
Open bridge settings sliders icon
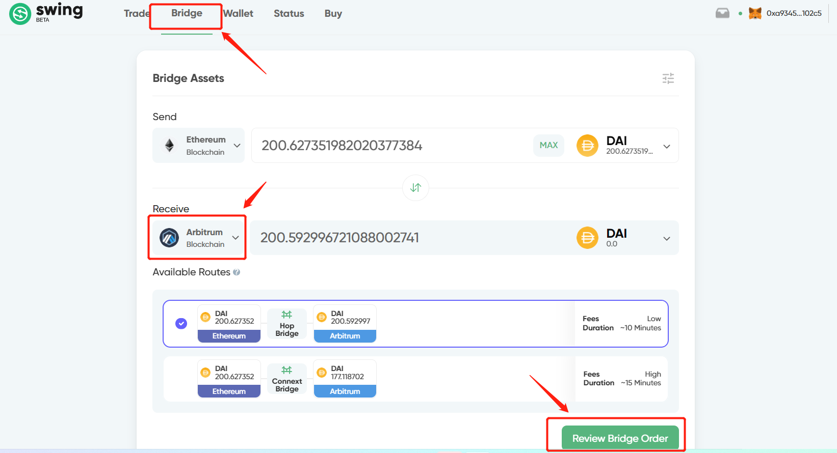[668, 78]
